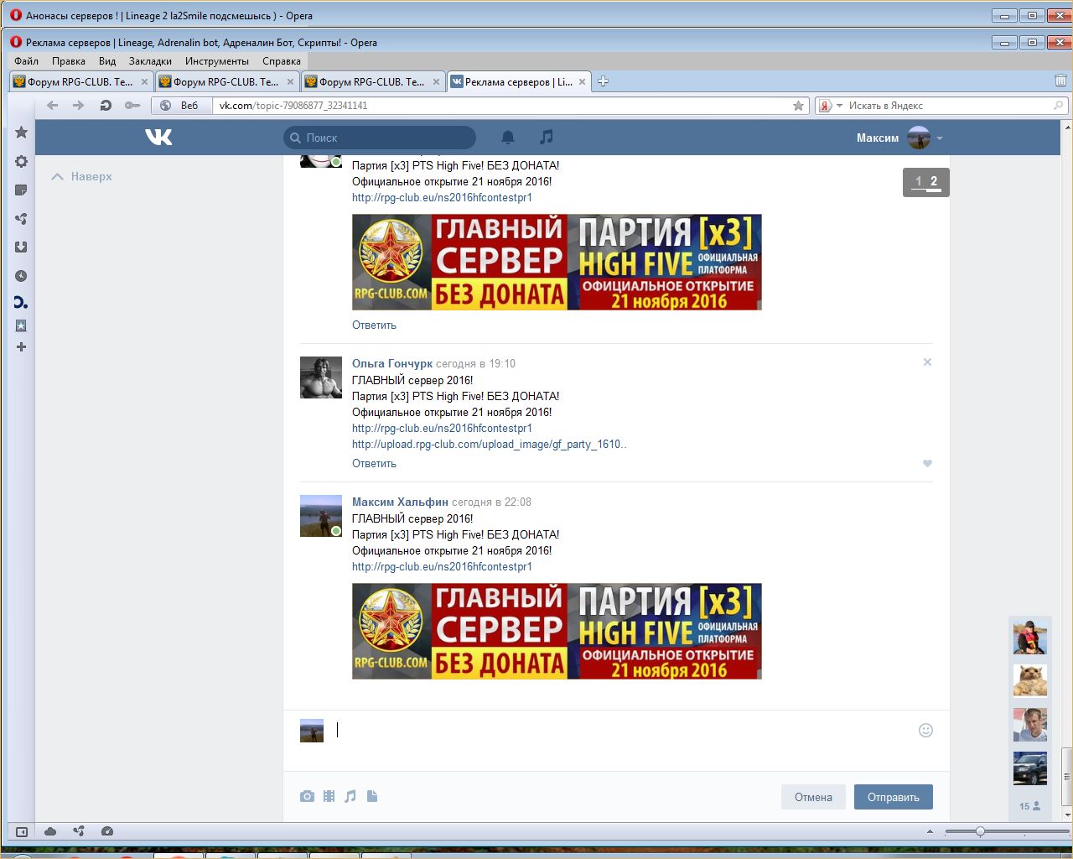Viewport: 1073px width, 859px height.
Task: Reload the current vk.com page
Action: (x=106, y=106)
